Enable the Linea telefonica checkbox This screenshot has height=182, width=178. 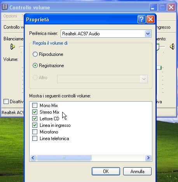[35, 139]
